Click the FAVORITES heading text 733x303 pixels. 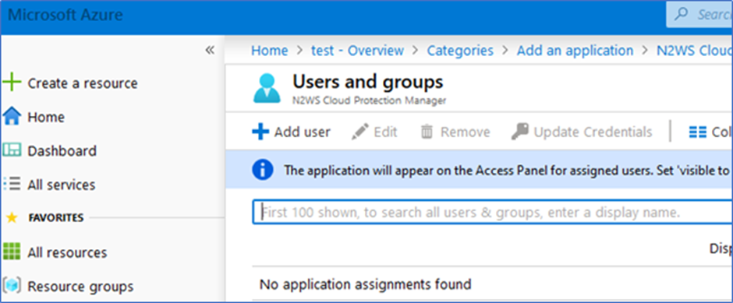[56, 217]
